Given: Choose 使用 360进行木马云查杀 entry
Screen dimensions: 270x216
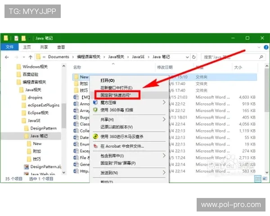Looking at the screenshot, I should tap(129, 137).
